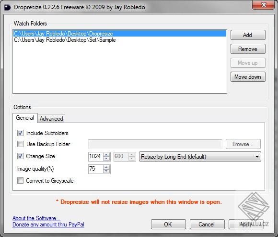The width and height of the screenshot is (278, 237).
Task: Click the Dropresize app icon in title bar
Action: pyautogui.click(x=8, y=8)
